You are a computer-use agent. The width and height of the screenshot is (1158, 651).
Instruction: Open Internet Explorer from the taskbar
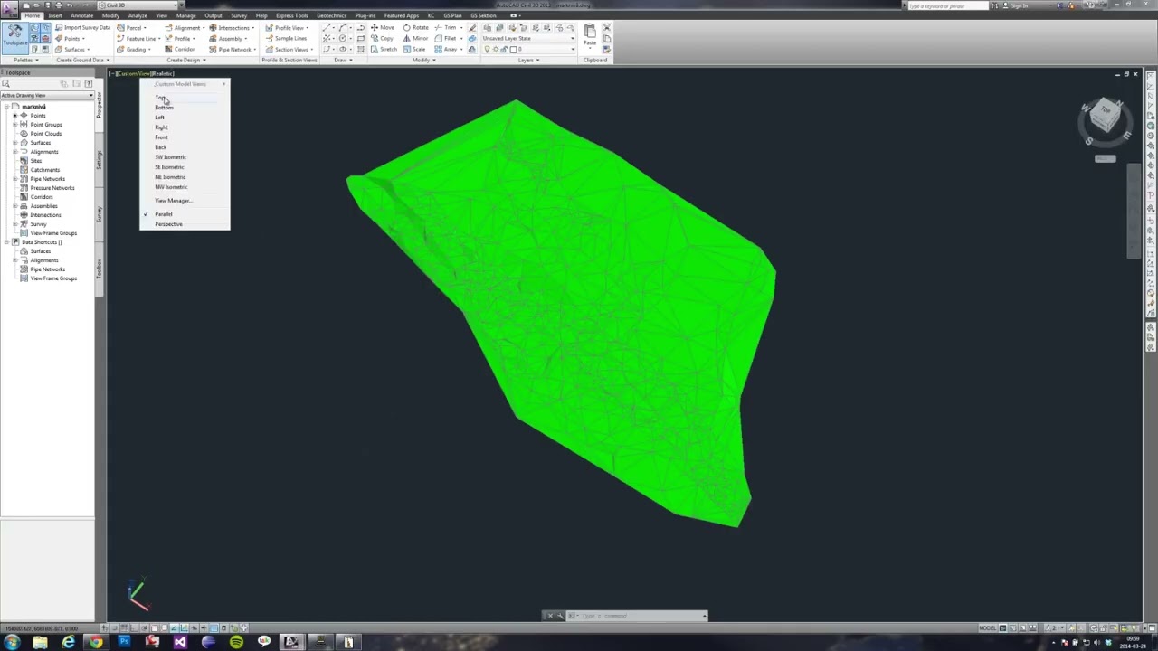pos(68,643)
